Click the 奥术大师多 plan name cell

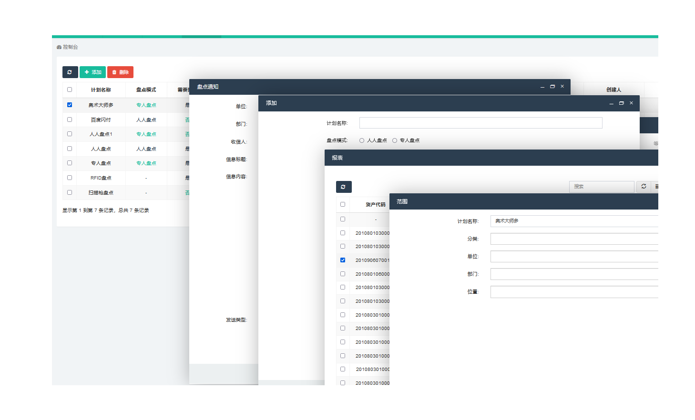pyautogui.click(x=101, y=105)
